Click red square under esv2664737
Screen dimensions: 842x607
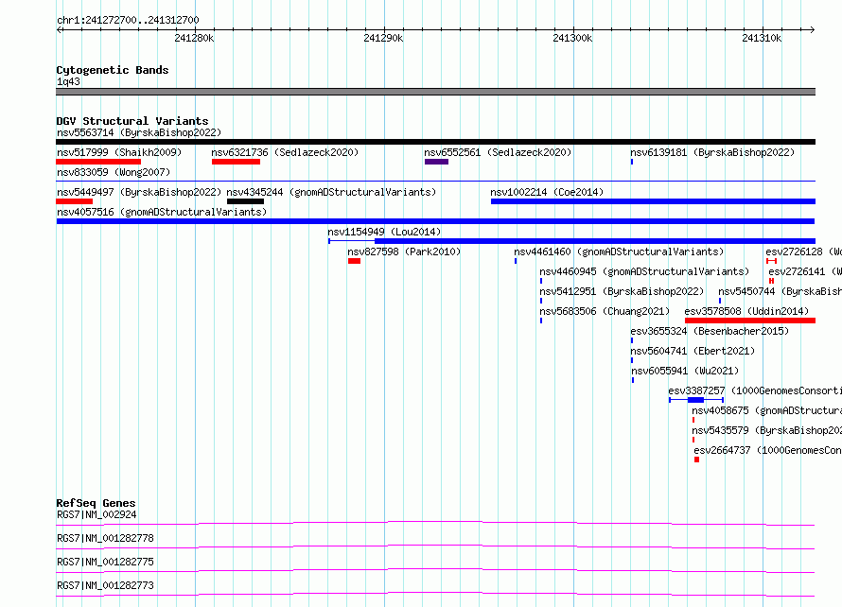[x=696, y=460]
